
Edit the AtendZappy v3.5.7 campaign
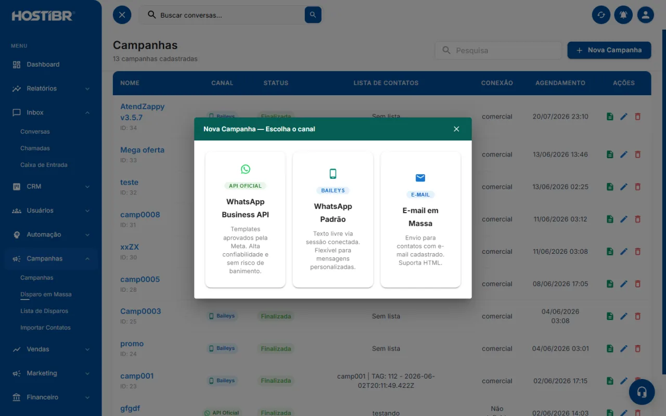624,116
